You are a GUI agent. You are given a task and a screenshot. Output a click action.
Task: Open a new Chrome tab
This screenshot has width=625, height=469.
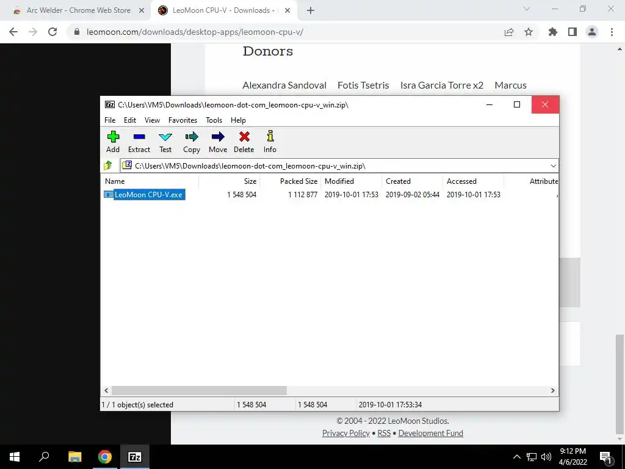(311, 10)
